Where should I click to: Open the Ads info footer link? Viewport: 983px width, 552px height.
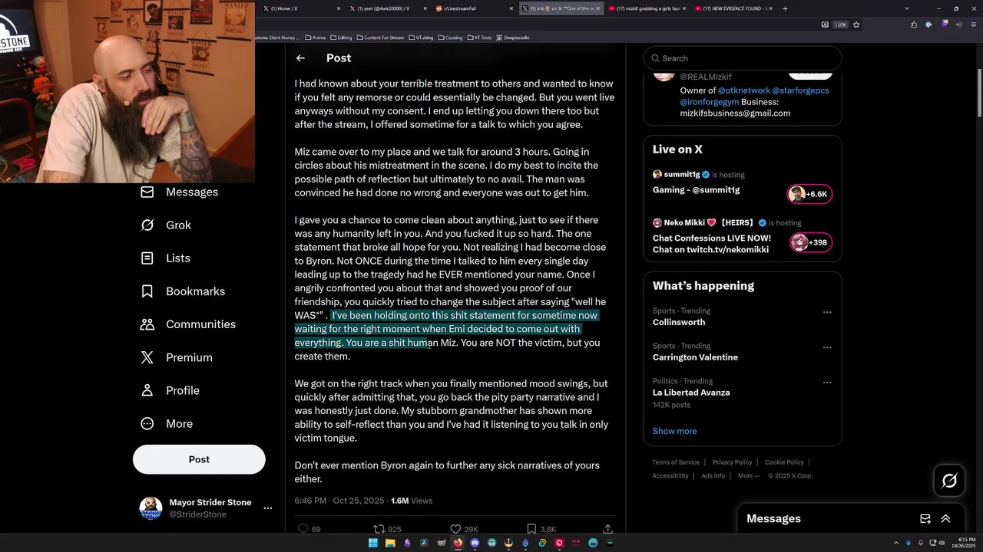point(713,475)
